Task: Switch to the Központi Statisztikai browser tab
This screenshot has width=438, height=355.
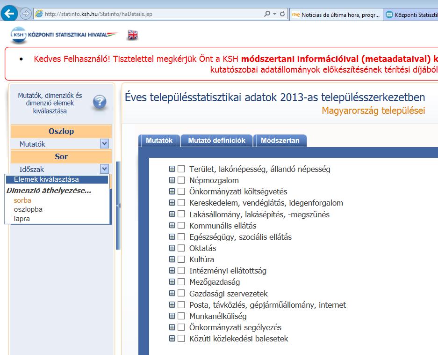Action: [x=410, y=15]
